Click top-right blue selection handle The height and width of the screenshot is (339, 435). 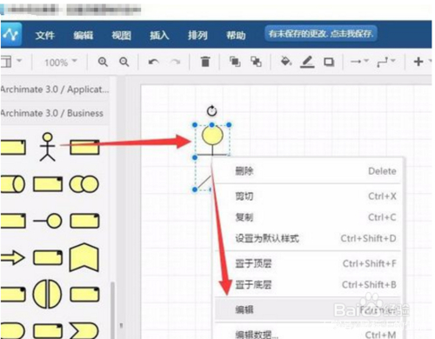coord(229,125)
